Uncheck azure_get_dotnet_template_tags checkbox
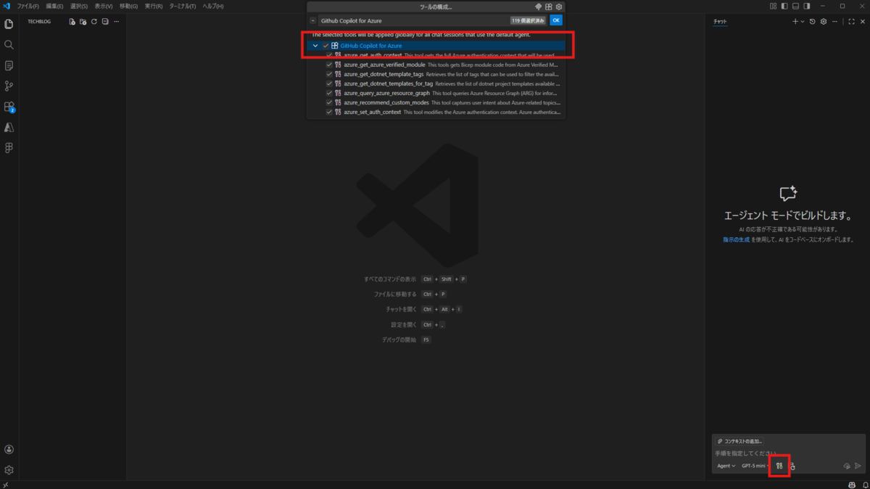 tap(329, 74)
